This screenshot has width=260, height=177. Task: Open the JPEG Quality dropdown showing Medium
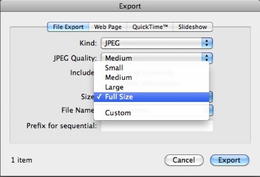[157, 57]
